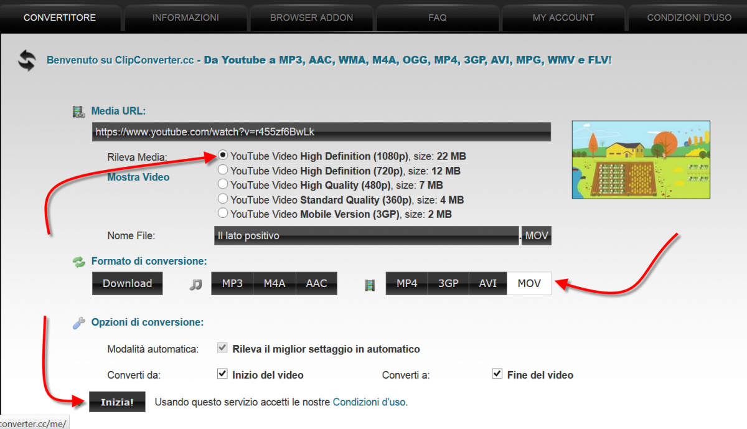The height and width of the screenshot is (429, 747).
Task: Choose M4A audio format
Action: 275,283
